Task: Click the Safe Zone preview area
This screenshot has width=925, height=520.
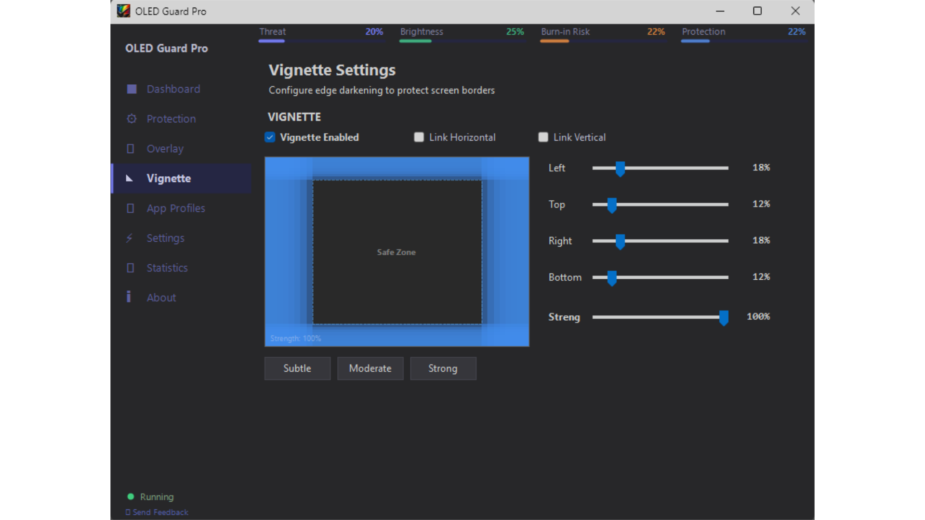Action: coord(396,252)
